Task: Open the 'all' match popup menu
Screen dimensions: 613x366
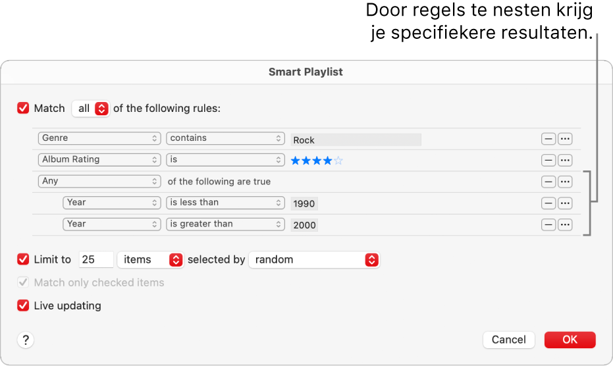Action: [91, 109]
